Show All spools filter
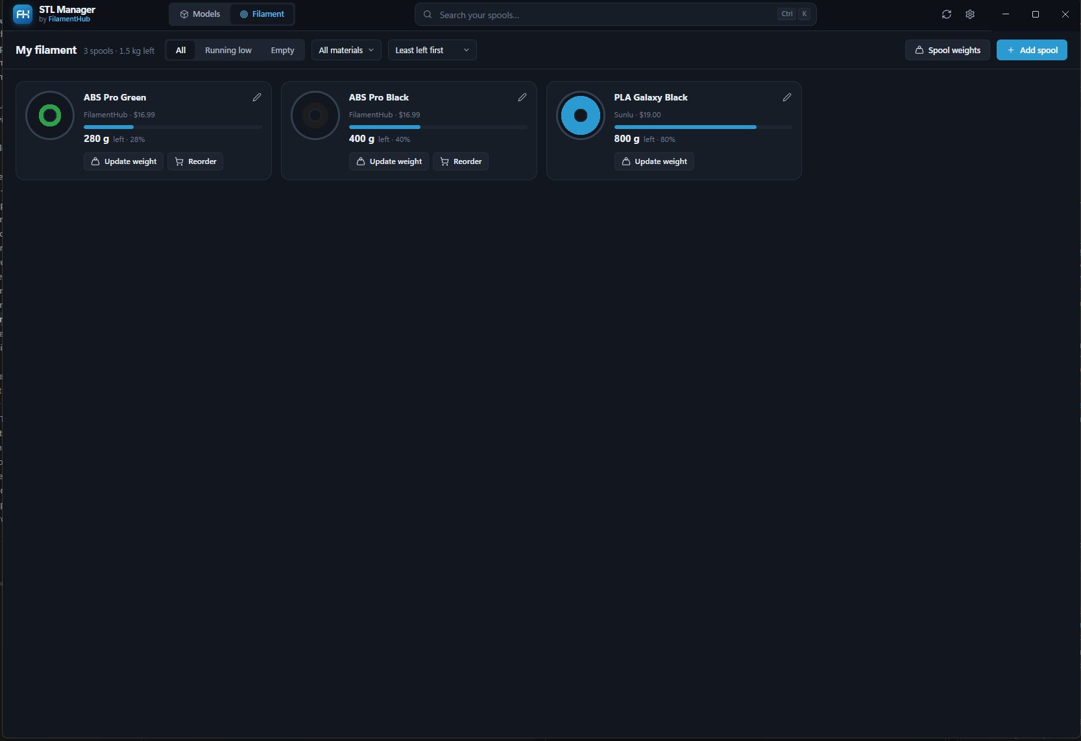This screenshot has width=1081, height=741. coord(181,50)
